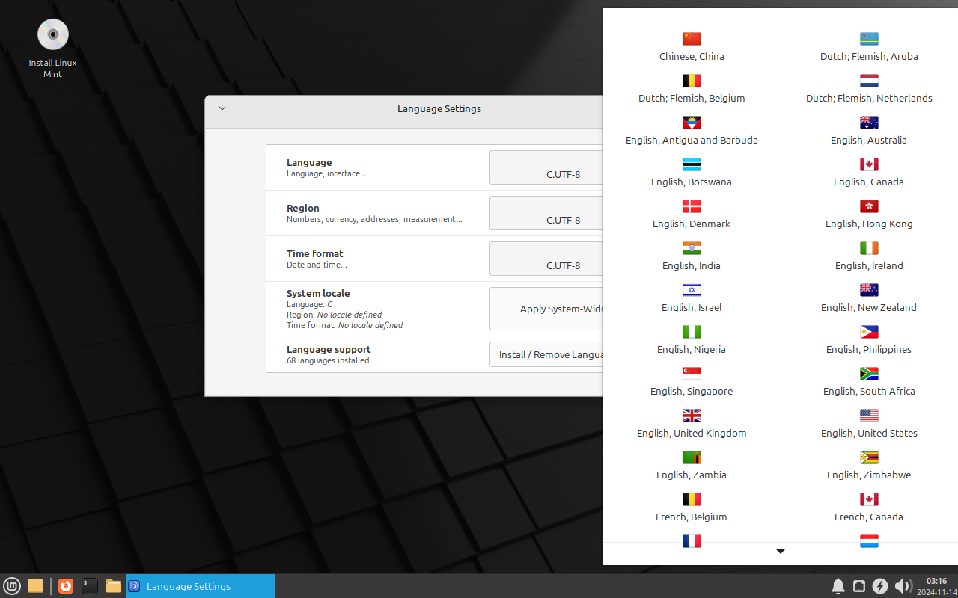
Task: Pick the English, Philippines flag
Action: pos(869,332)
